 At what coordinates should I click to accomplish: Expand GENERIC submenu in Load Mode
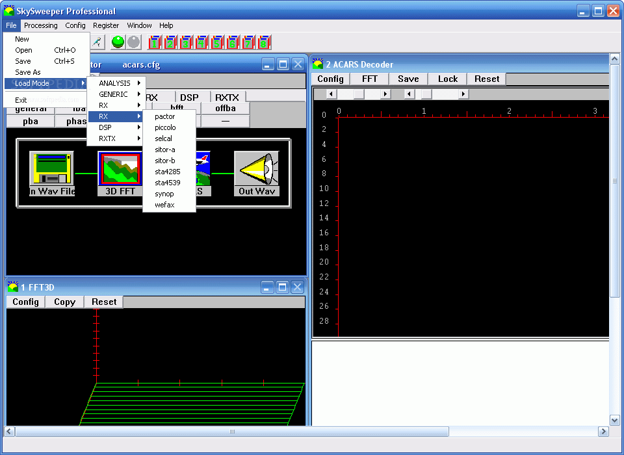(116, 94)
